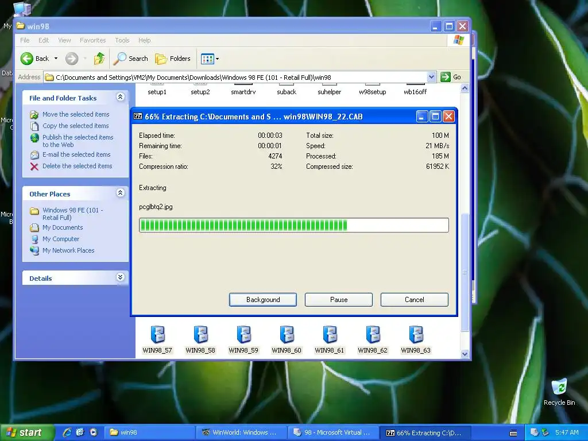Open the Views dropdown arrow
Screen dimensions: 588x441
(217, 59)
